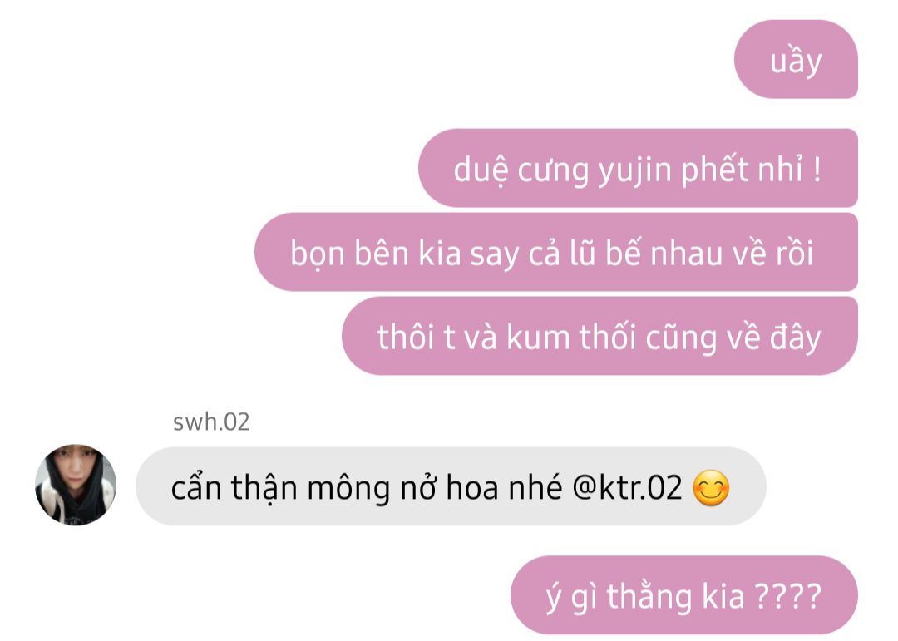Tap the smiling blush emoji
Image resolution: width=898 pixels, height=641 pixels.
(711, 487)
